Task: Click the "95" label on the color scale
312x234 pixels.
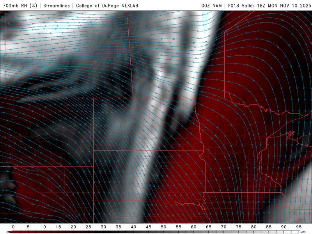Action: pos(299,227)
